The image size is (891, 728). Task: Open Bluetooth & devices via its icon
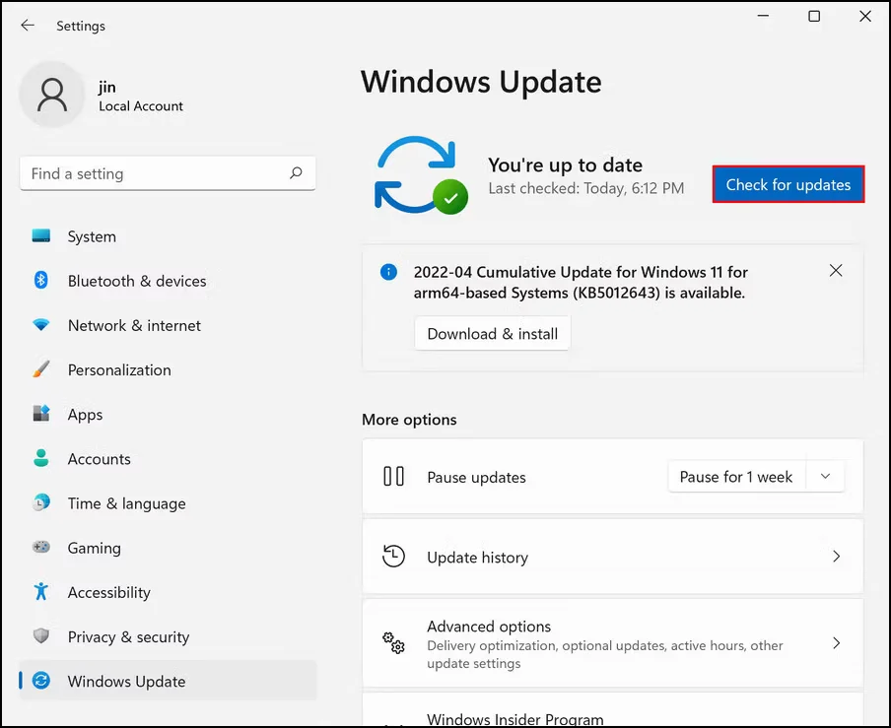[40, 281]
